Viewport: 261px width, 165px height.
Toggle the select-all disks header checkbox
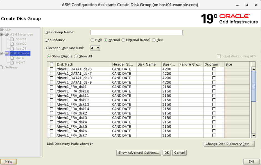click(51, 64)
